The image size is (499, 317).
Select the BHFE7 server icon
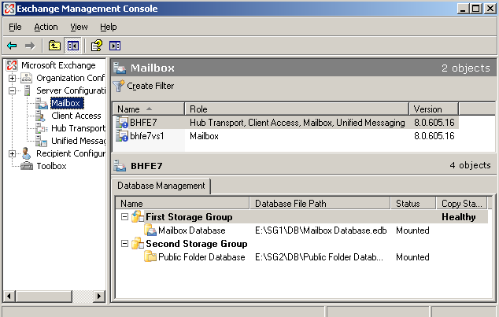(x=121, y=123)
